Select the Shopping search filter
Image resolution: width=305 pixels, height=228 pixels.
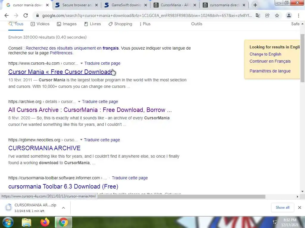pos(120,24)
